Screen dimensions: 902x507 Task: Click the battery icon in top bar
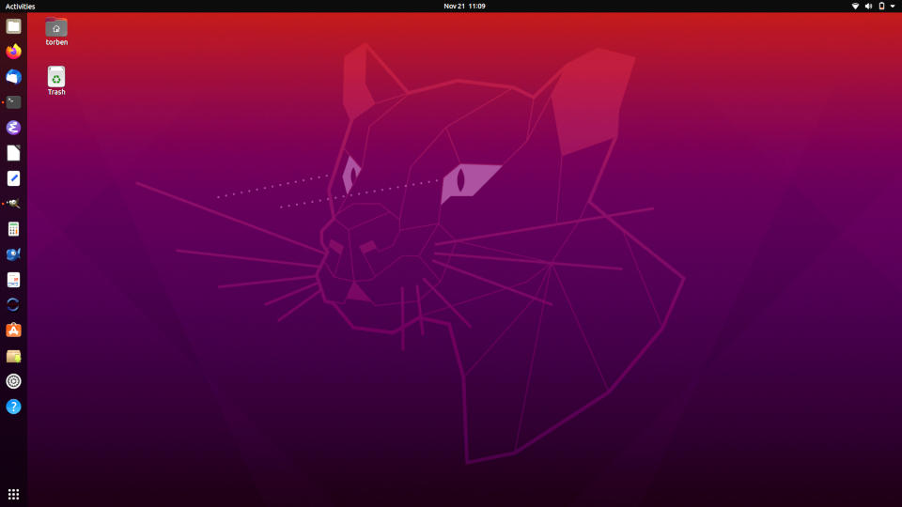(x=881, y=6)
